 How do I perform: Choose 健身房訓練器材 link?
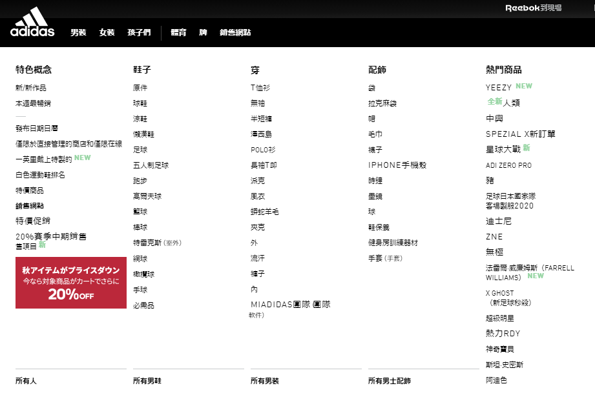coord(393,243)
